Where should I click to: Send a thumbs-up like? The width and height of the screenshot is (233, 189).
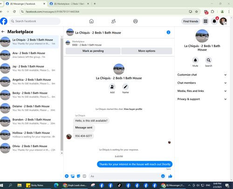pos(170,176)
